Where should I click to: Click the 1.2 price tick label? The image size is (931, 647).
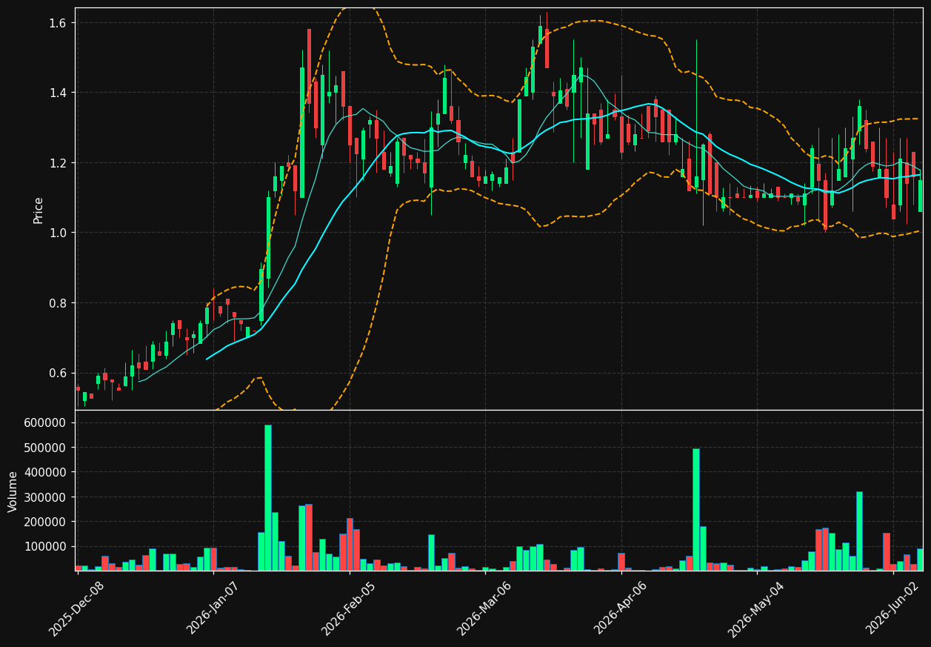58,163
